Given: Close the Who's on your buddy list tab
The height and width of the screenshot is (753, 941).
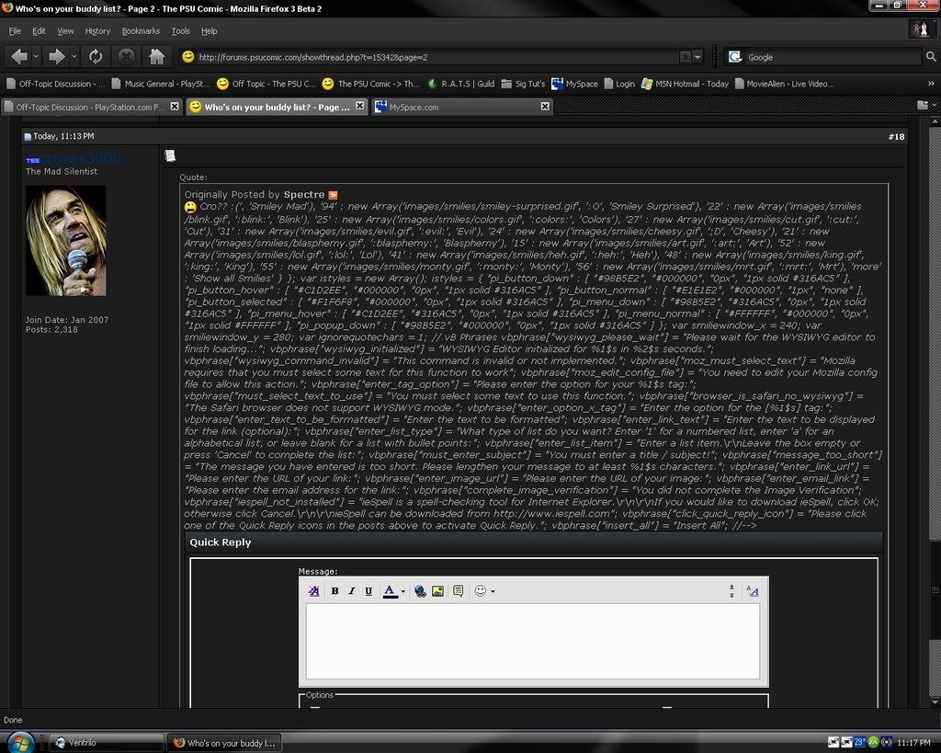Looking at the screenshot, I should [x=359, y=106].
